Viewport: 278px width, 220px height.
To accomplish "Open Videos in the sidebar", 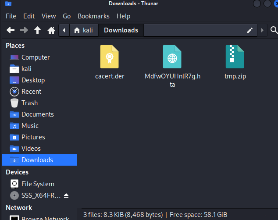I will click(39, 149).
